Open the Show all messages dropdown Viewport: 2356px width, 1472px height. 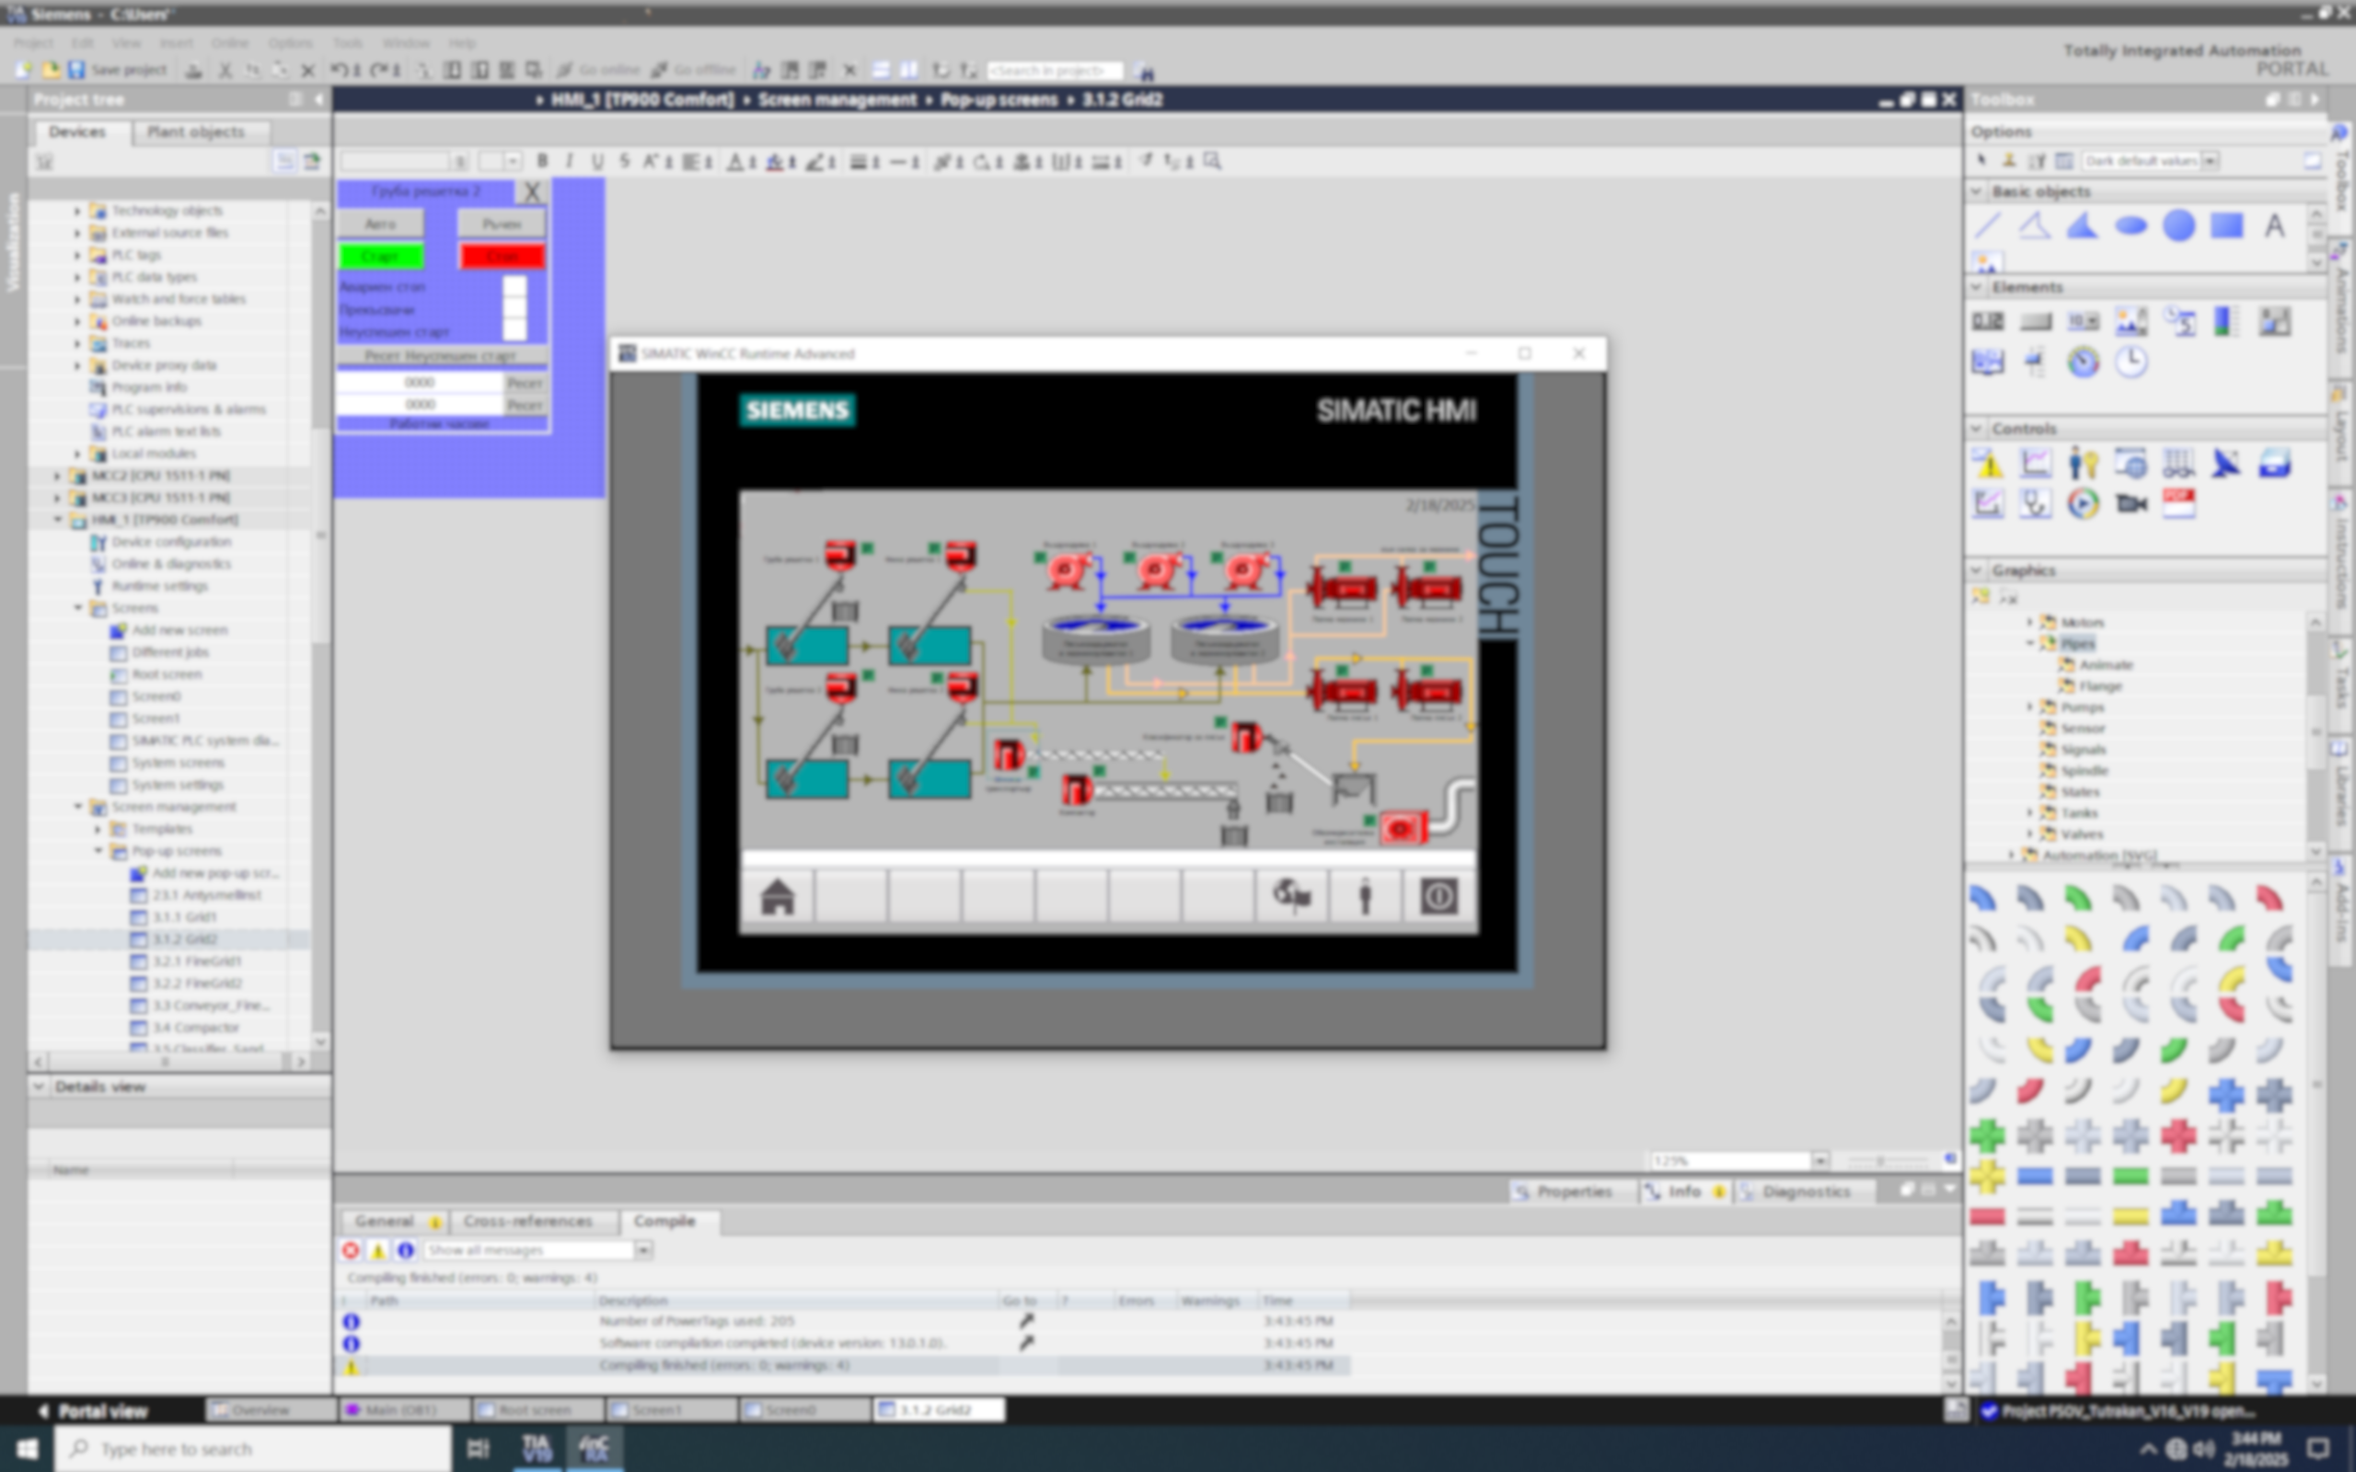coord(642,1250)
